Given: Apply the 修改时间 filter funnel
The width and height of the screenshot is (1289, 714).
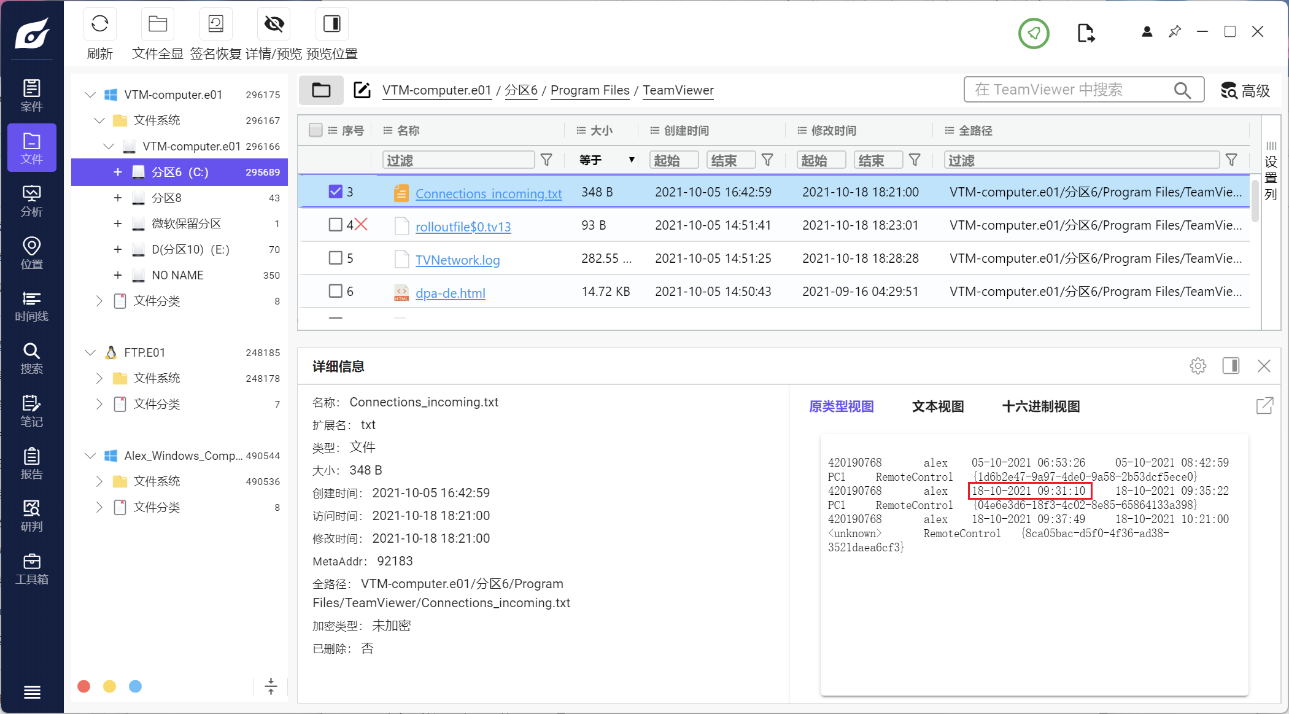Looking at the screenshot, I should coord(915,160).
